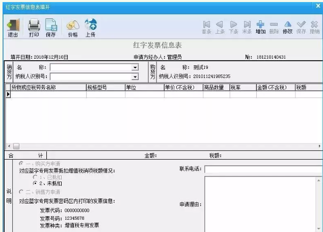Expand the seller 名称 dropdown
Viewport: 323px width, 232px height.
(135, 67)
